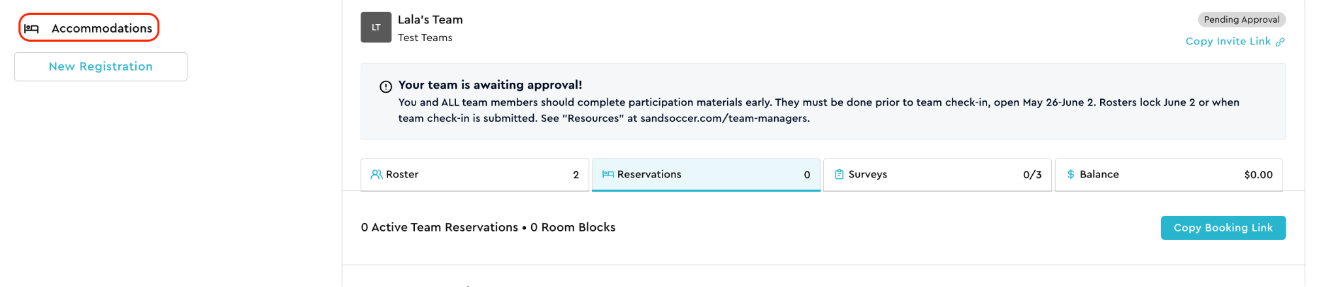Click the people icon on Roster tab

pos(376,174)
